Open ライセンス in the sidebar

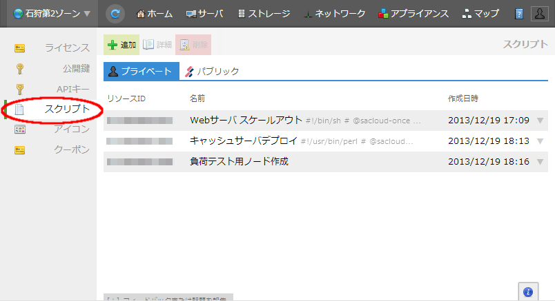pos(66,48)
